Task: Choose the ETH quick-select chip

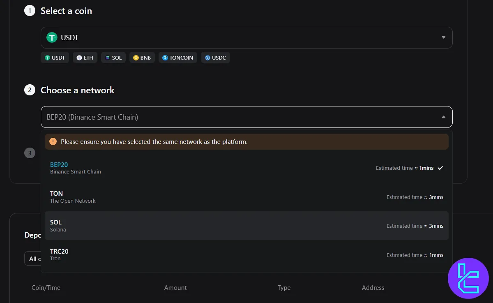Action: point(85,58)
